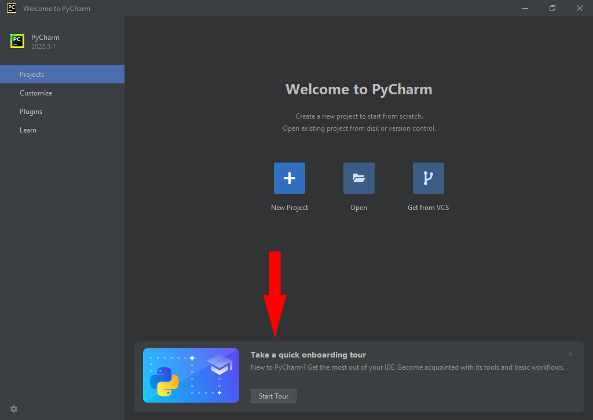Open settings via the gear icon
The image size is (593, 420).
tap(14, 409)
